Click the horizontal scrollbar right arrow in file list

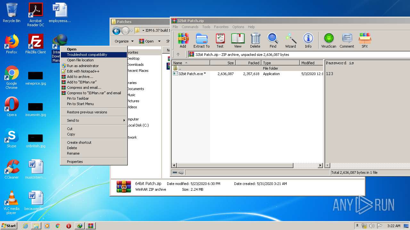click(x=320, y=165)
